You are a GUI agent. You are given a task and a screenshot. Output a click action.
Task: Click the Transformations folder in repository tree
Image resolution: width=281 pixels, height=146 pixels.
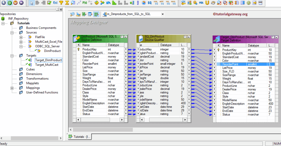pyautogui.click(x=37, y=79)
